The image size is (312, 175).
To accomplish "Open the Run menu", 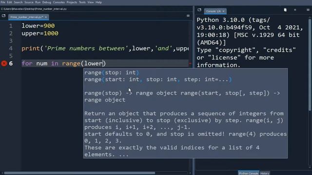I will [x=38, y=2].
